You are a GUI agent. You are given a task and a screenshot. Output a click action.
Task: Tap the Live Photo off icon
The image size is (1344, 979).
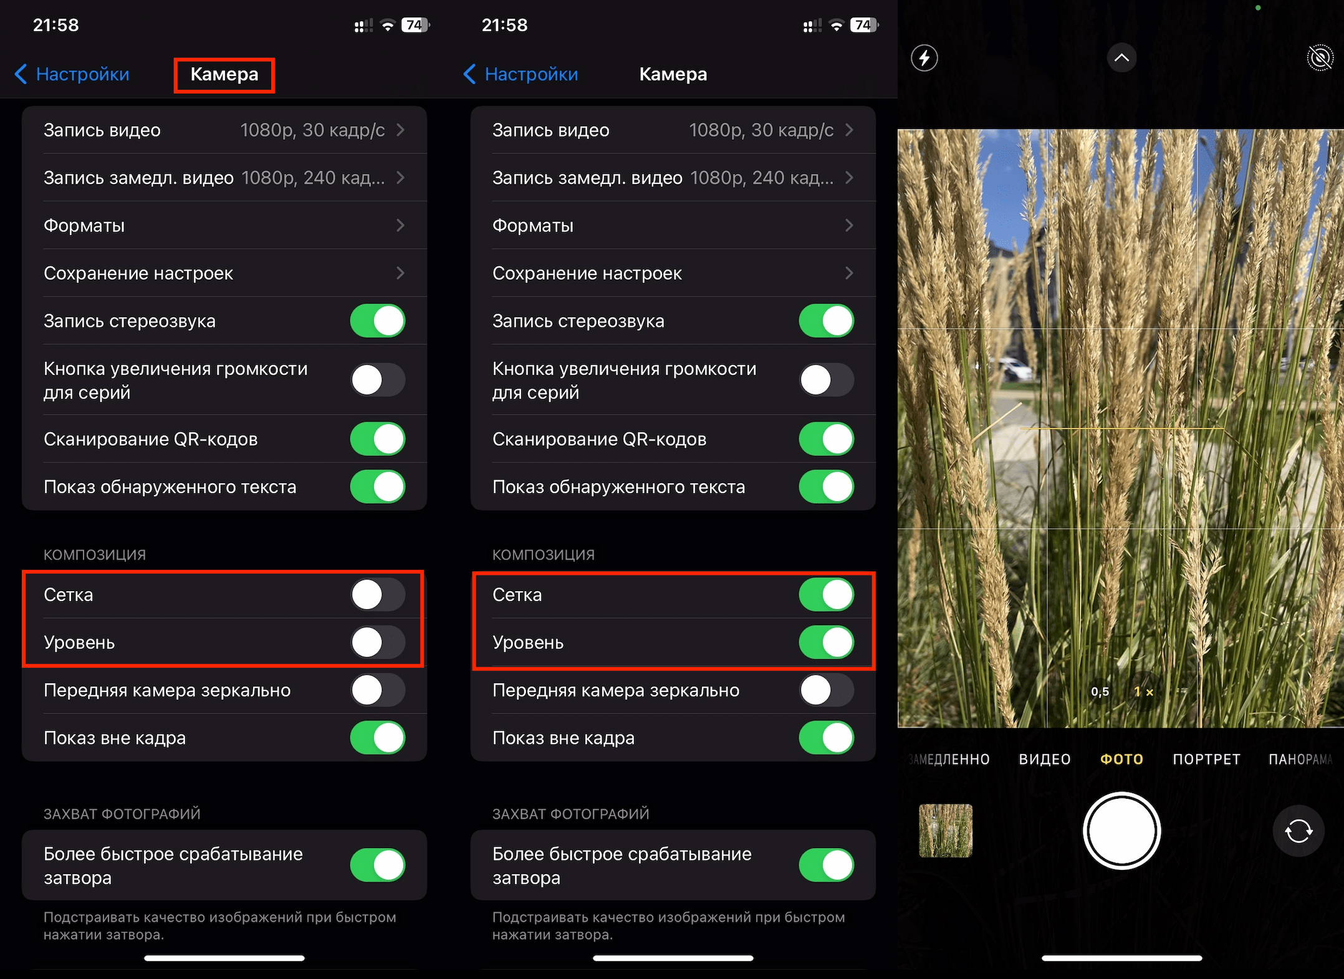tap(1320, 58)
